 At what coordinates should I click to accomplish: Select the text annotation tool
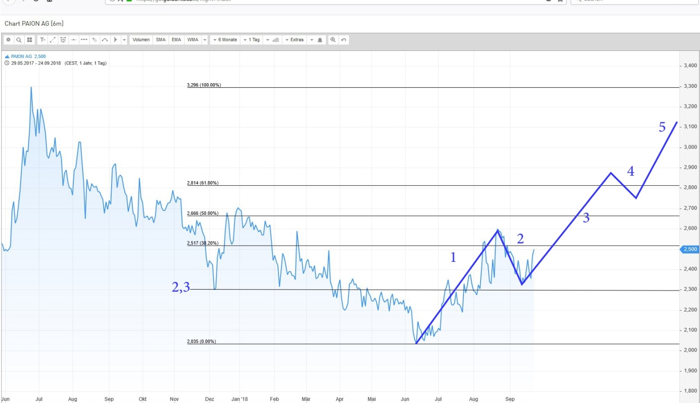coord(42,40)
